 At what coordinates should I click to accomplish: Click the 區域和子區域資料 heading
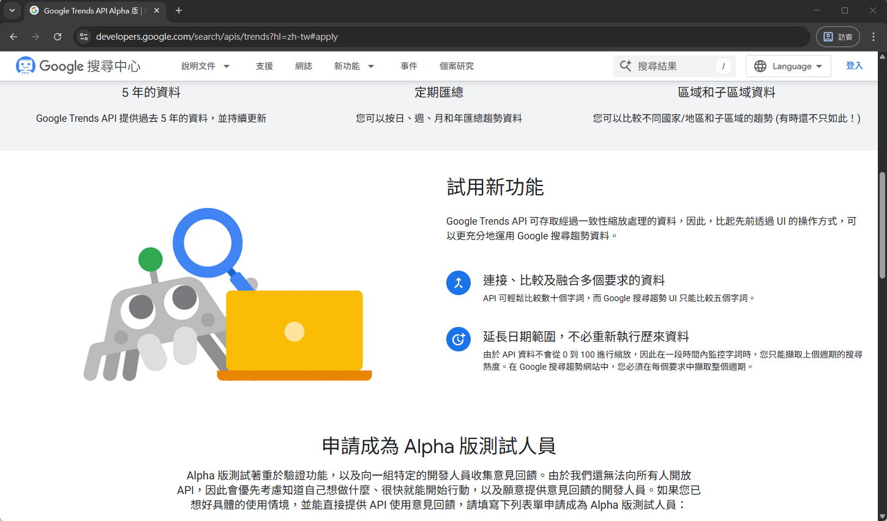click(x=727, y=92)
